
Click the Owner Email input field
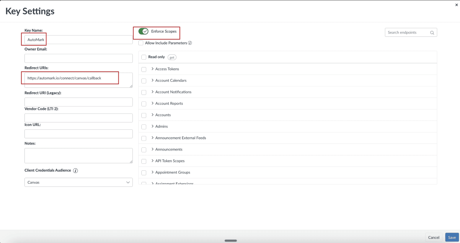coord(78,58)
